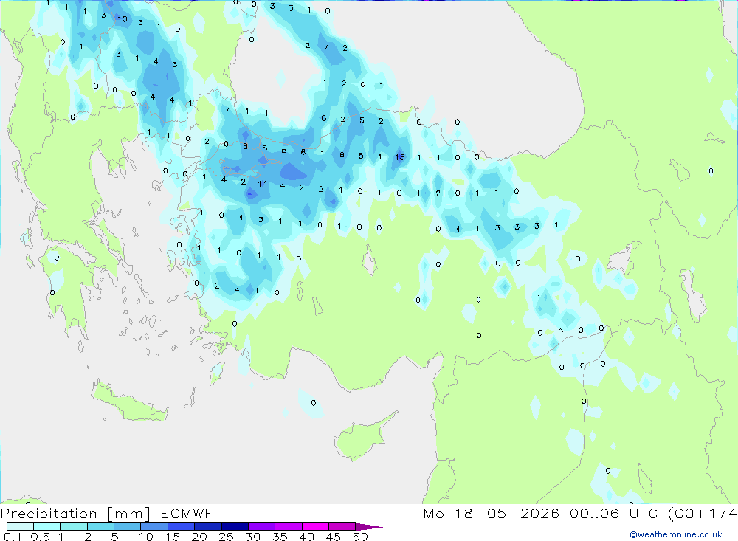738x541 pixels.
Task: Select the 35–40 mm legend color segment
Action: click(x=288, y=526)
